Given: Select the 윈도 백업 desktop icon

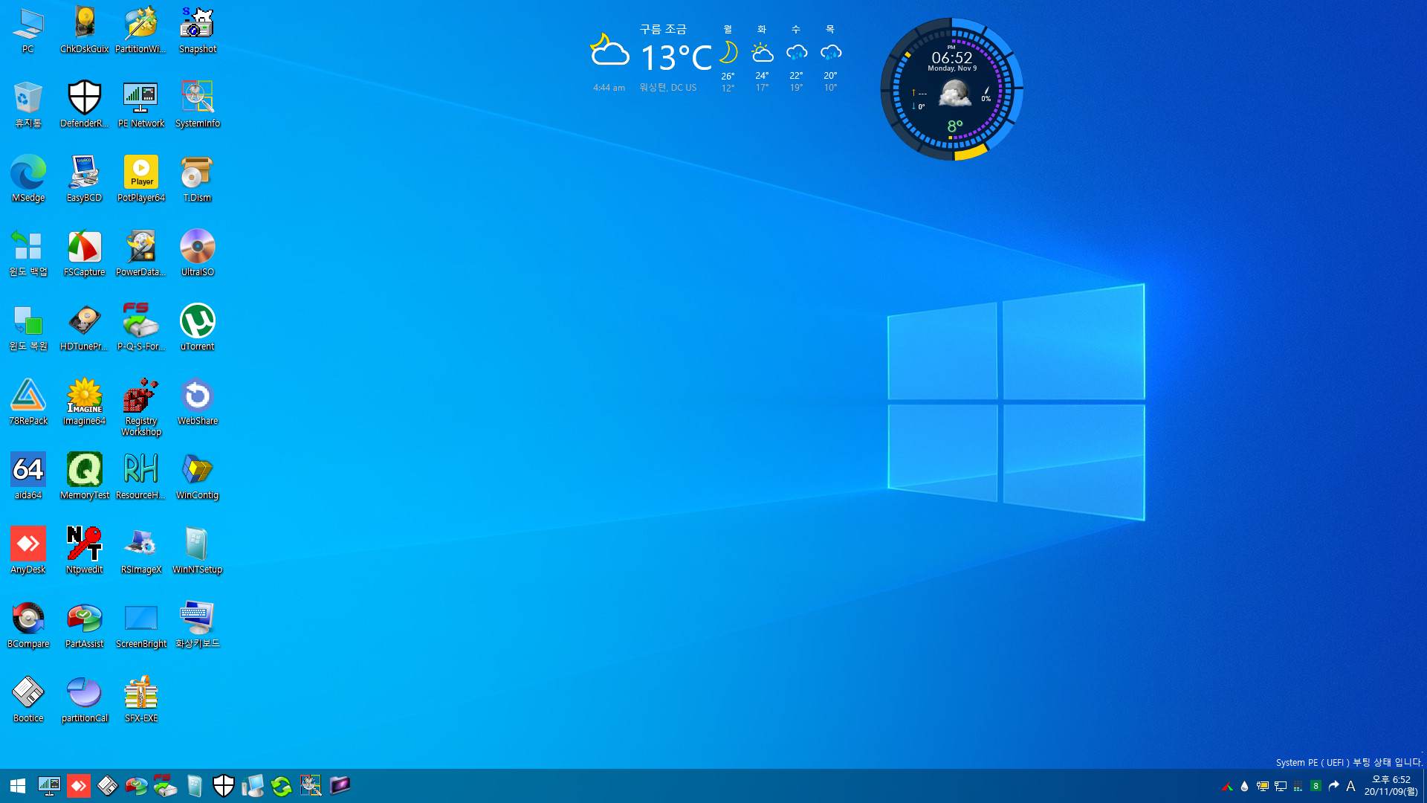Looking at the screenshot, I should pyautogui.click(x=28, y=254).
